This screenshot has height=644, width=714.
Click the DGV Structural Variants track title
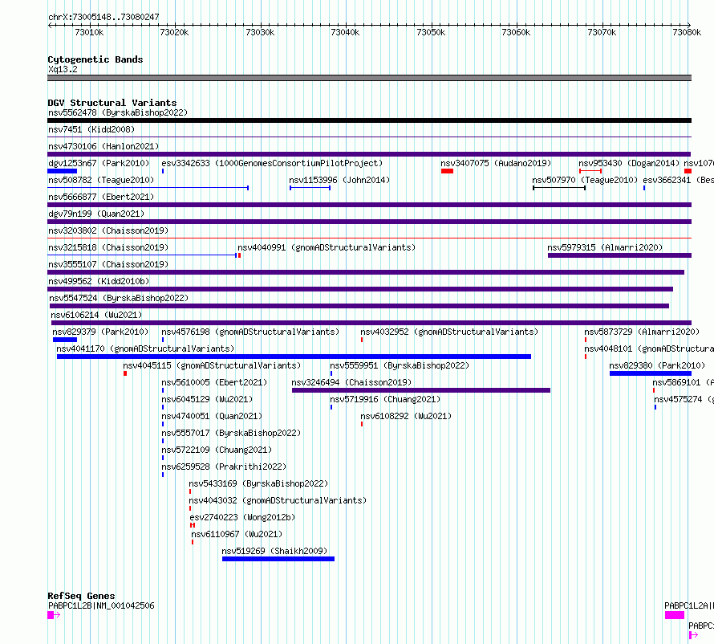(112, 103)
